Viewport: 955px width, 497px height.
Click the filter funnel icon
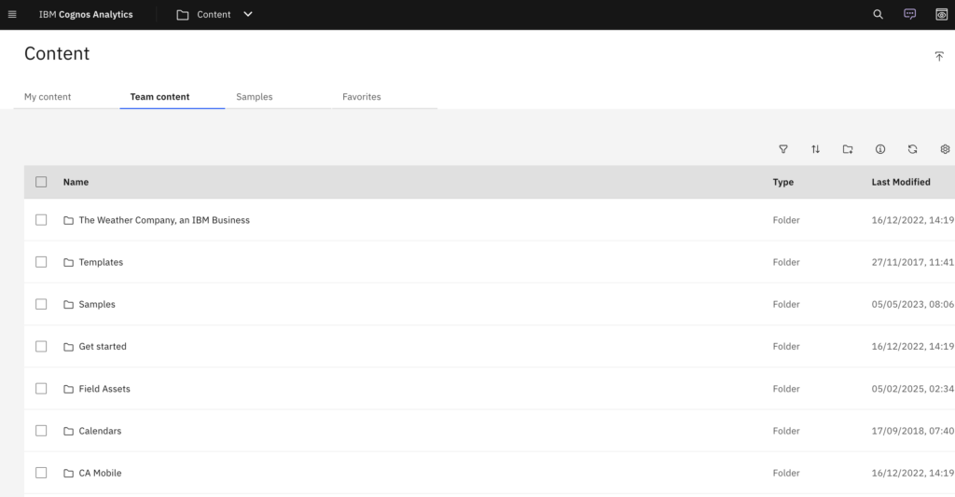tap(783, 149)
